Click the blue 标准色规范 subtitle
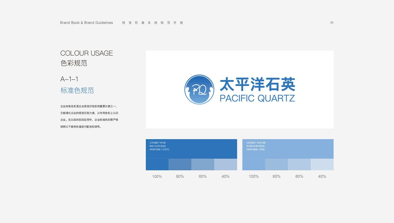The width and height of the screenshot is (394, 223). (x=77, y=91)
